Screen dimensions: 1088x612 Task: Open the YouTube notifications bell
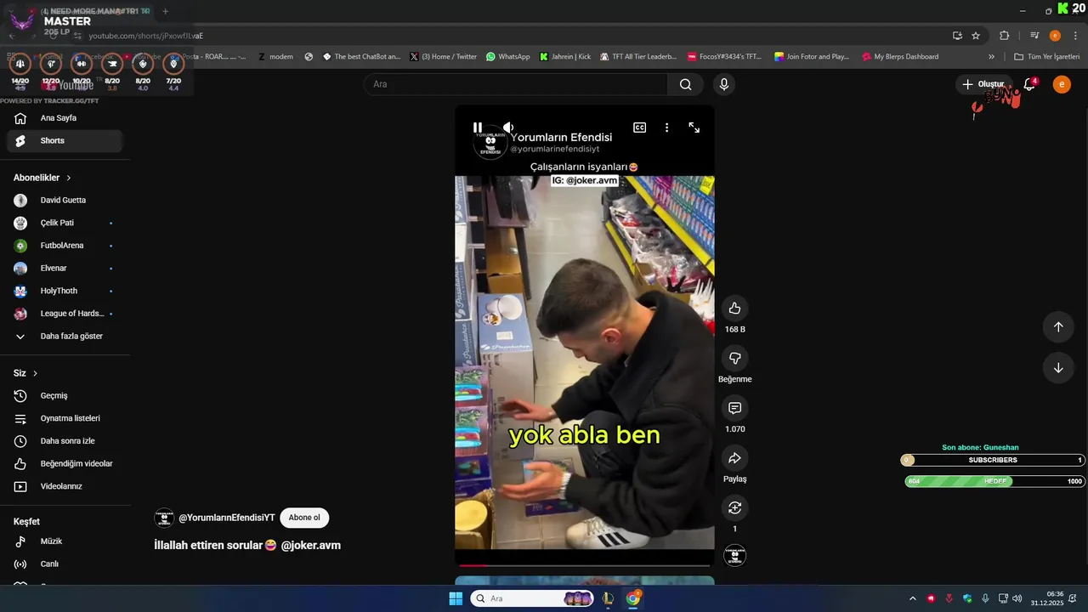point(1029,84)
